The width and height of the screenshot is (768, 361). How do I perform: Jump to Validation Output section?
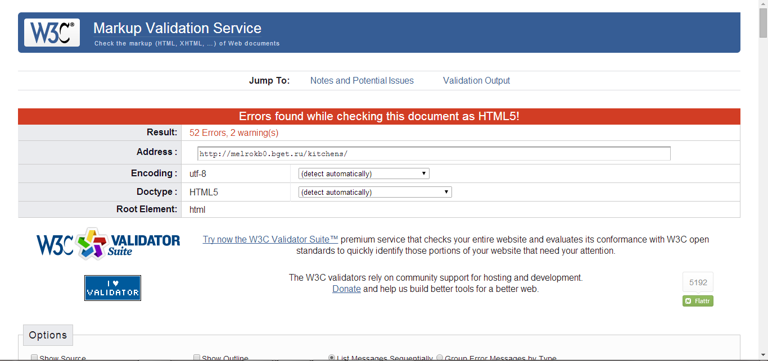(x=476, y=80)
